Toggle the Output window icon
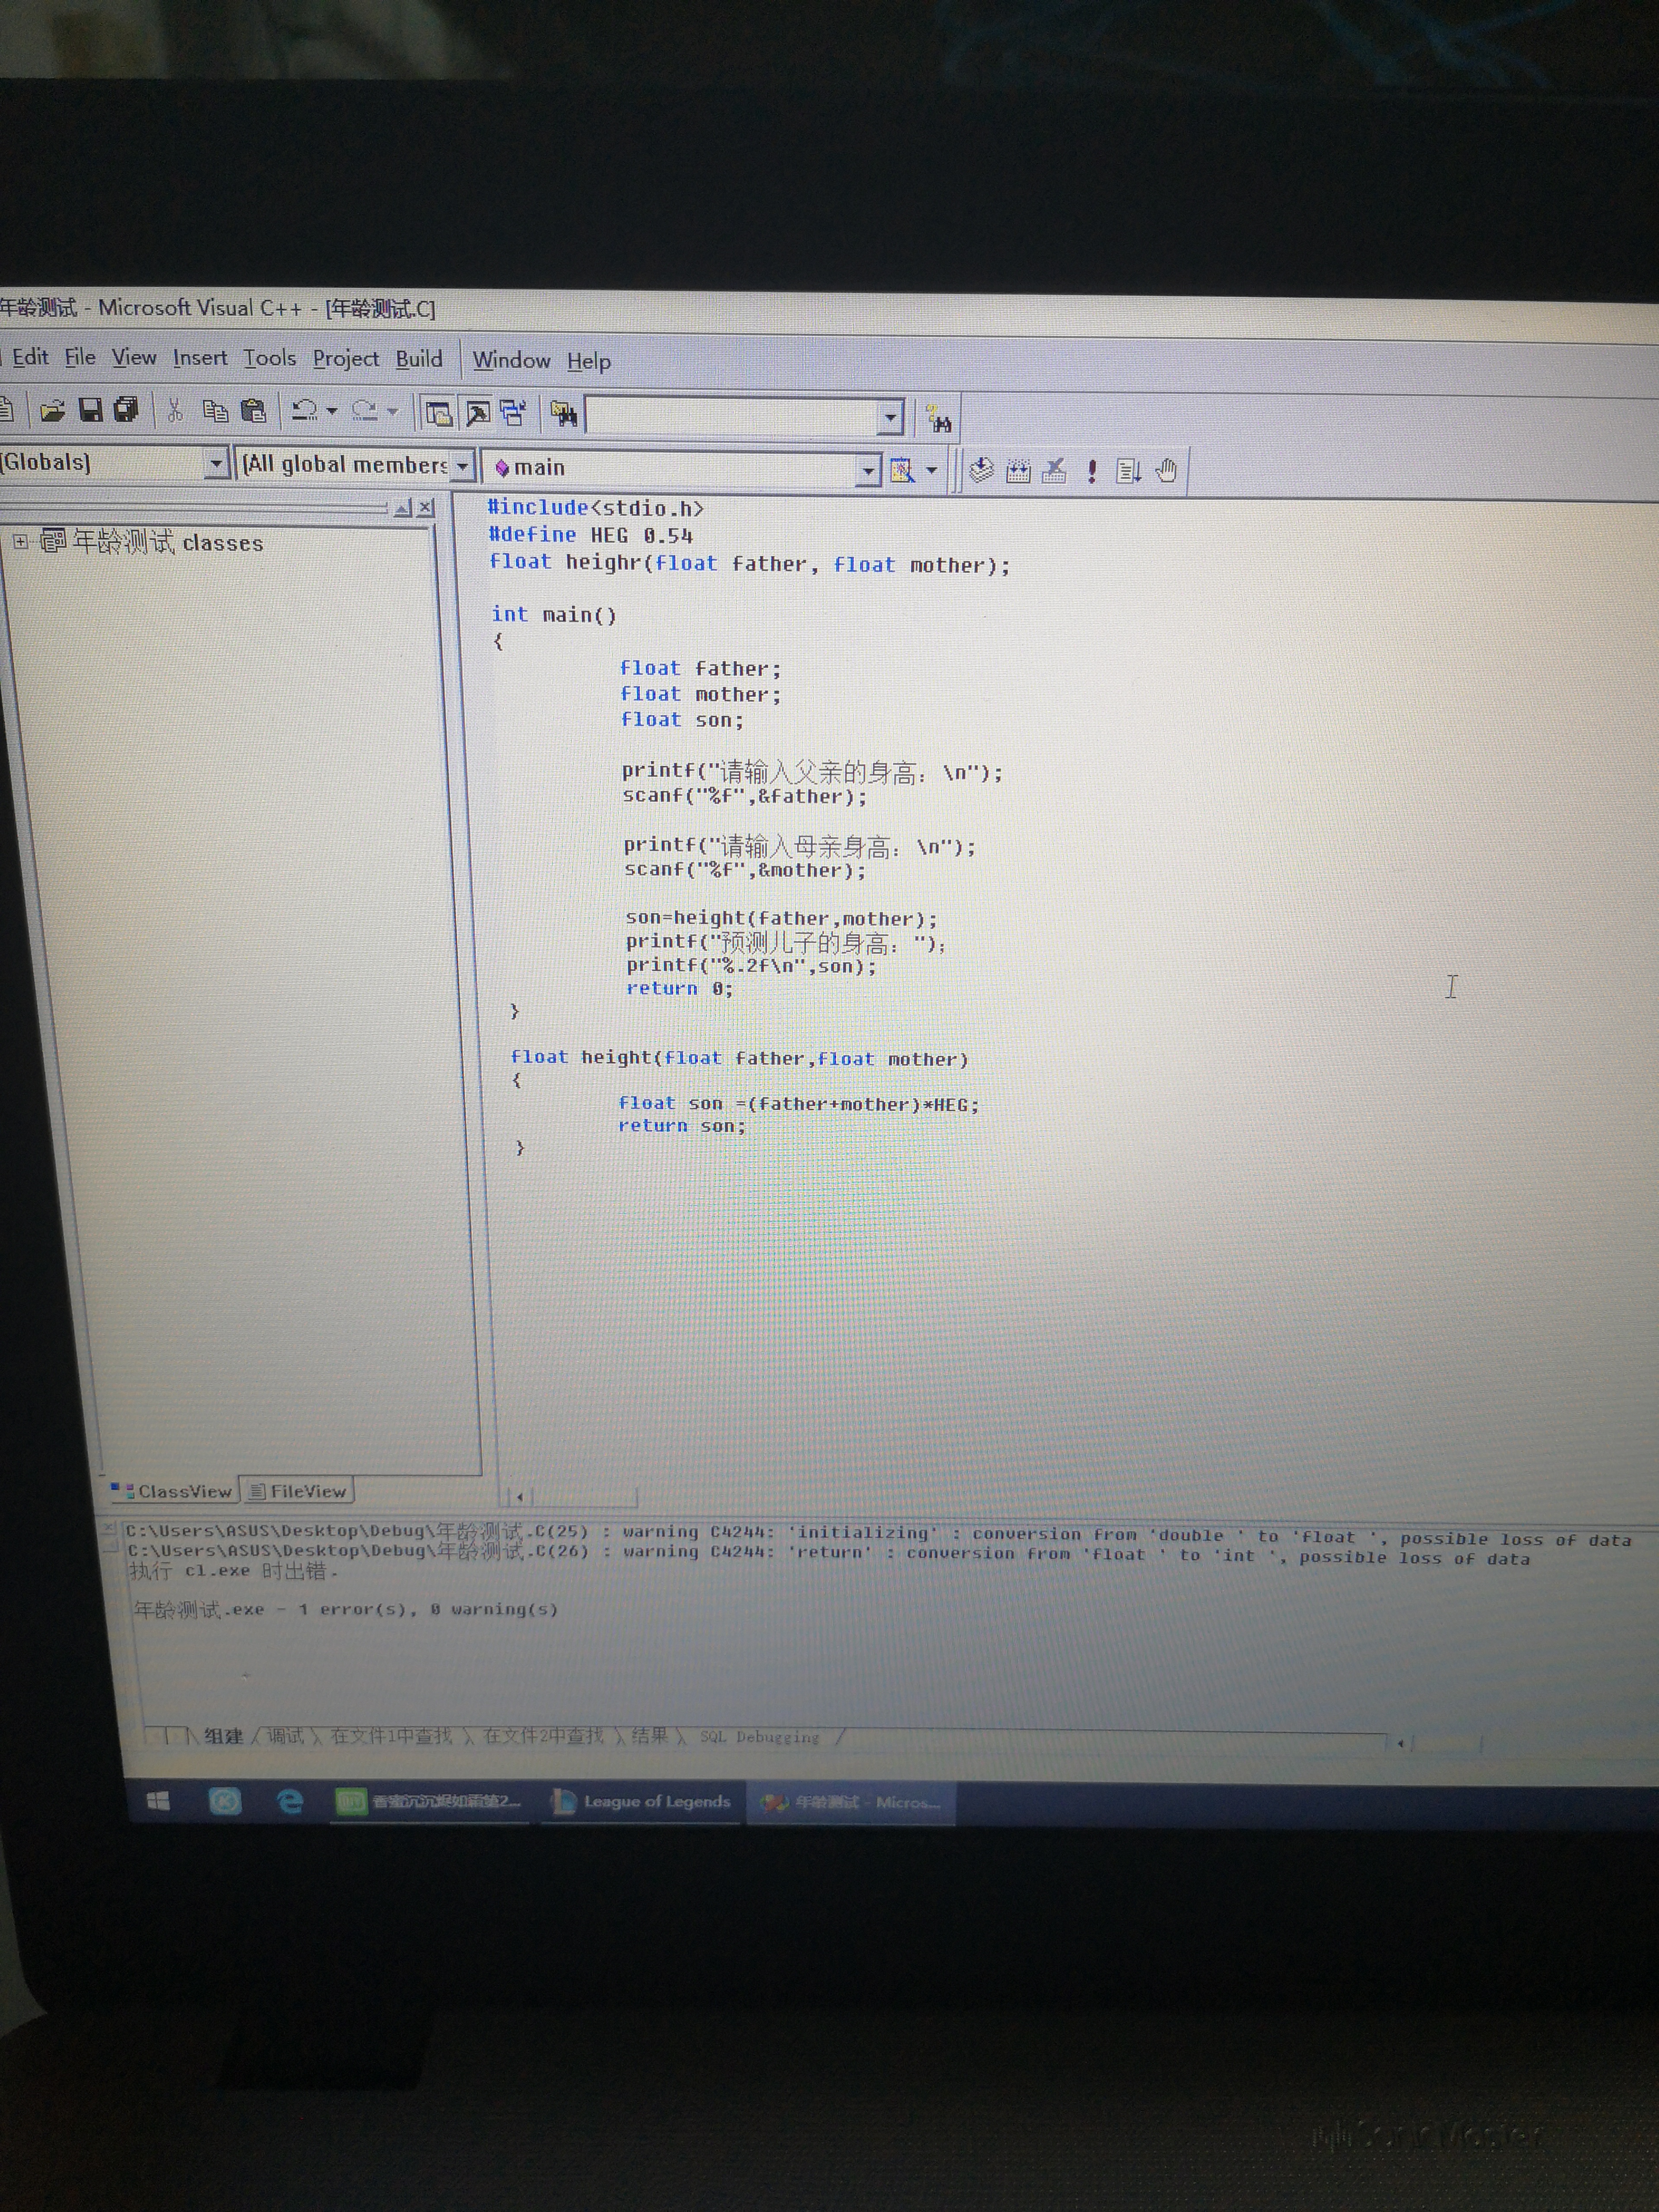The width and height of the screenshot is (1659, 2212). [478, 413]
